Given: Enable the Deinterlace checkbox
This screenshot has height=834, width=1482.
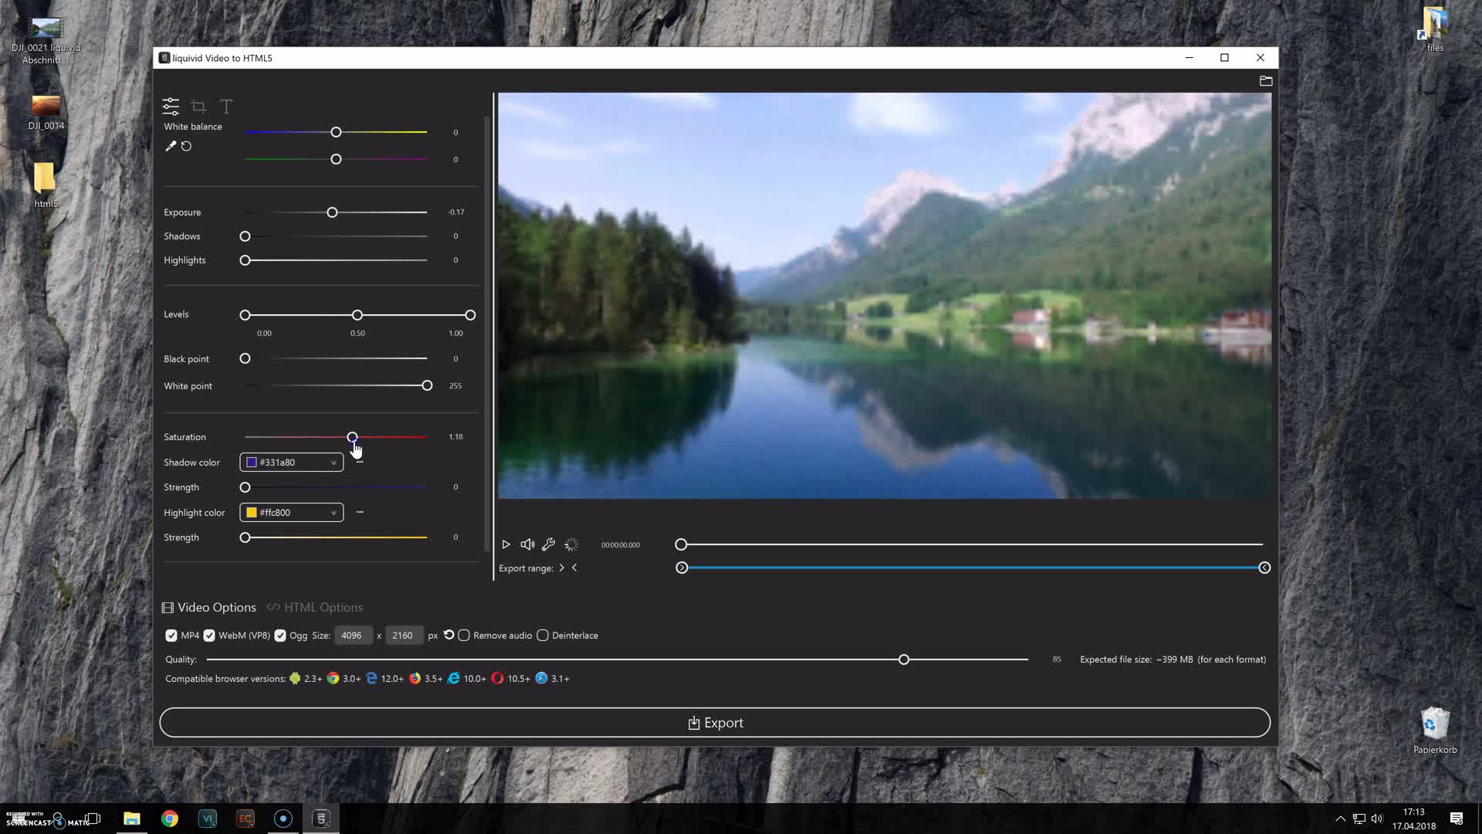Looking at the screenshot, I should click(x=543, y=636).
